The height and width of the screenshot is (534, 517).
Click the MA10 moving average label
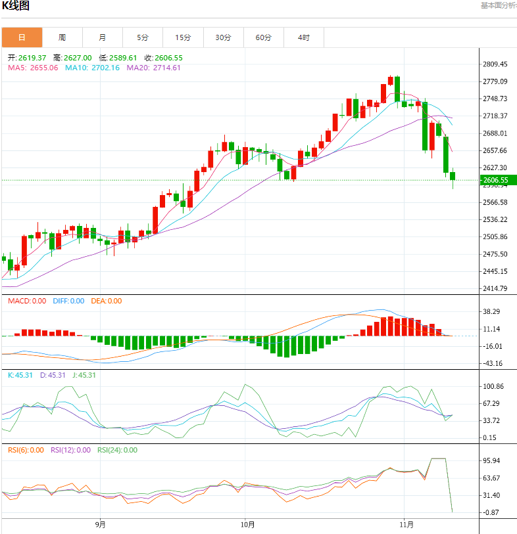92,68
